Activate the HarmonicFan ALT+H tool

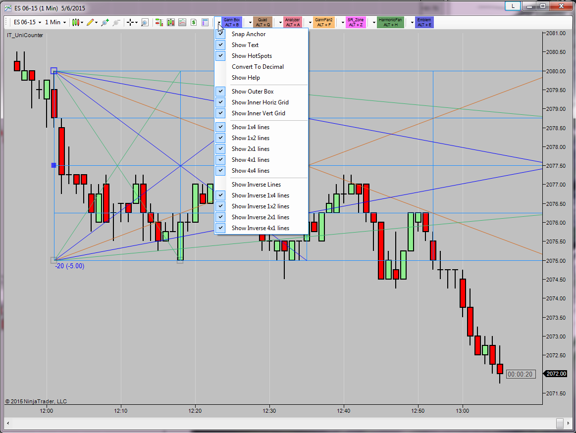pyautogui.click(x=390, y=22)
